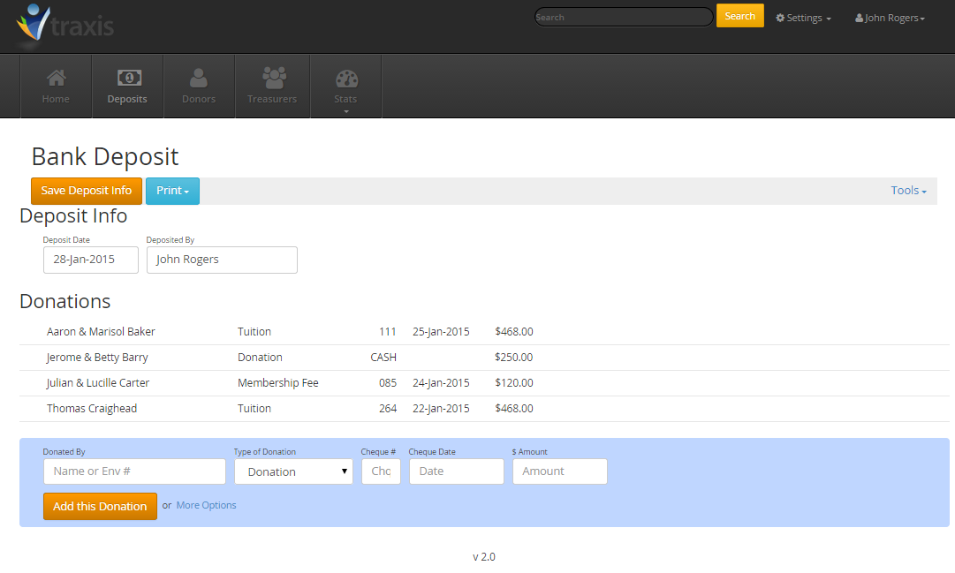
Task: Click the Membership Fee cell
Action: [277, 383]
